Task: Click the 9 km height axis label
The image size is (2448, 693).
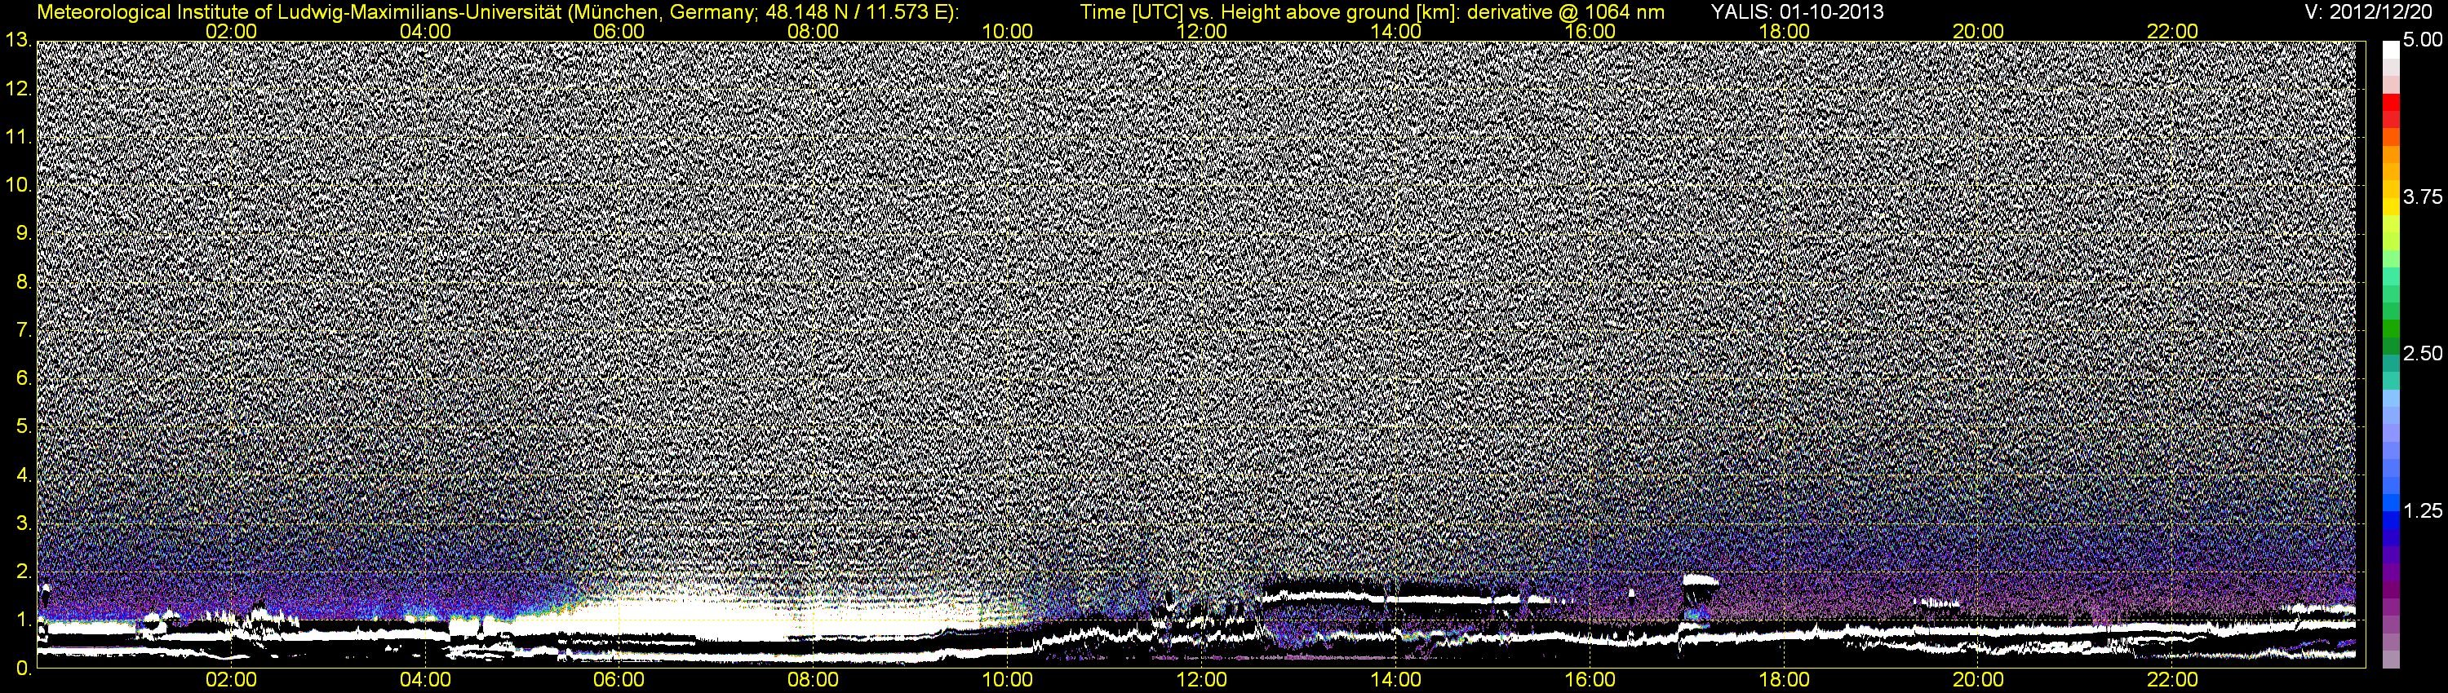Action: (23, 233)
